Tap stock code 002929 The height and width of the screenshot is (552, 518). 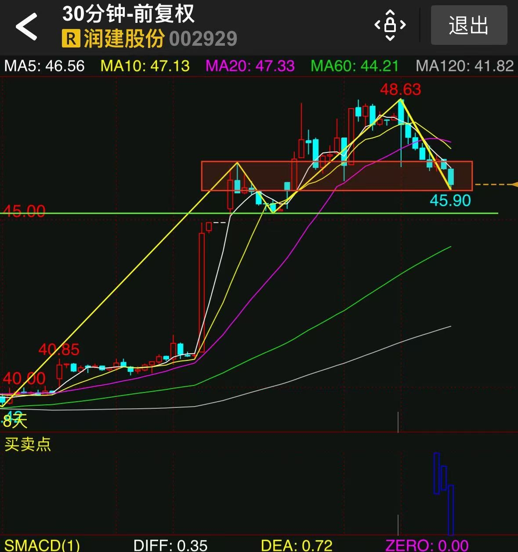click(203, 39)
